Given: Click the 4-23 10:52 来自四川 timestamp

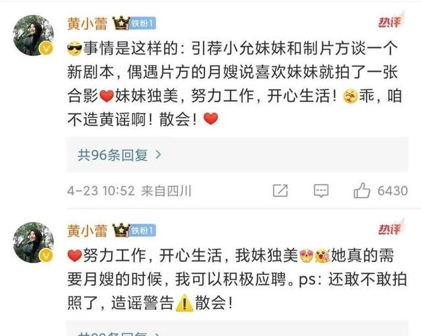Looking at the screenshot, I should click(x=129, y=191).
